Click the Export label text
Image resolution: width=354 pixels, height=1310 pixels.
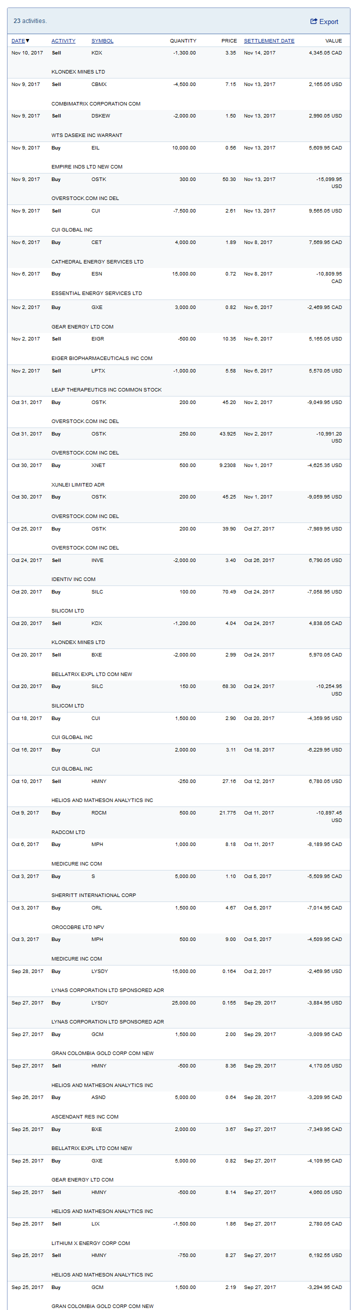pos(328,22)
